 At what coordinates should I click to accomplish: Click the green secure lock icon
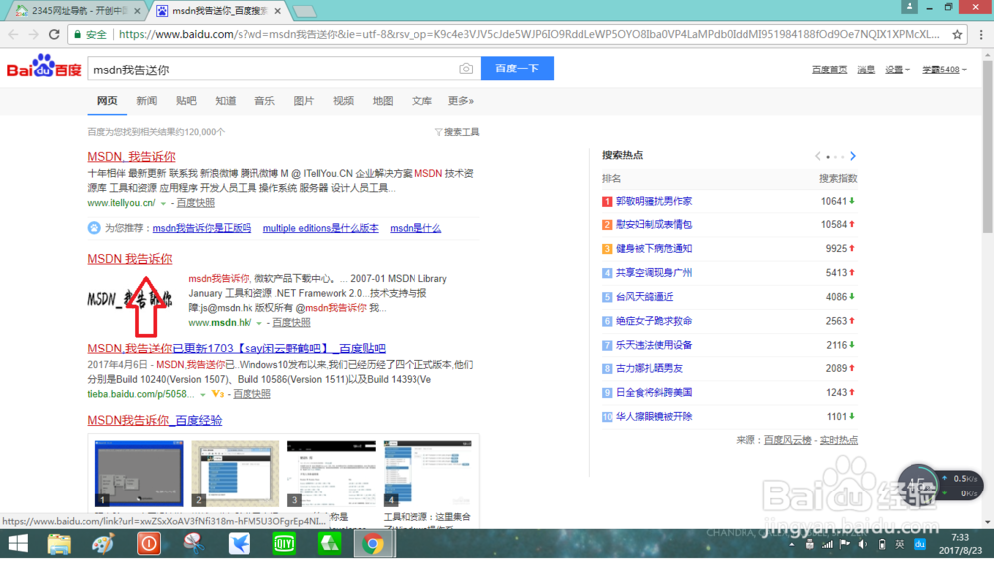pyautogui.click(x=78, y=34)
